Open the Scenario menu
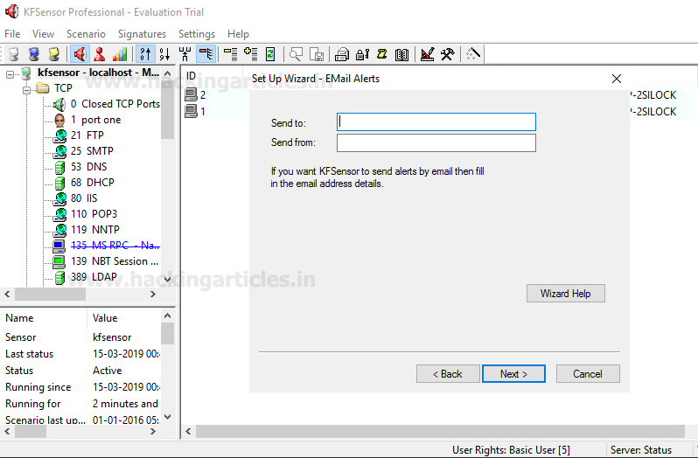 click(x=86, y=34)
